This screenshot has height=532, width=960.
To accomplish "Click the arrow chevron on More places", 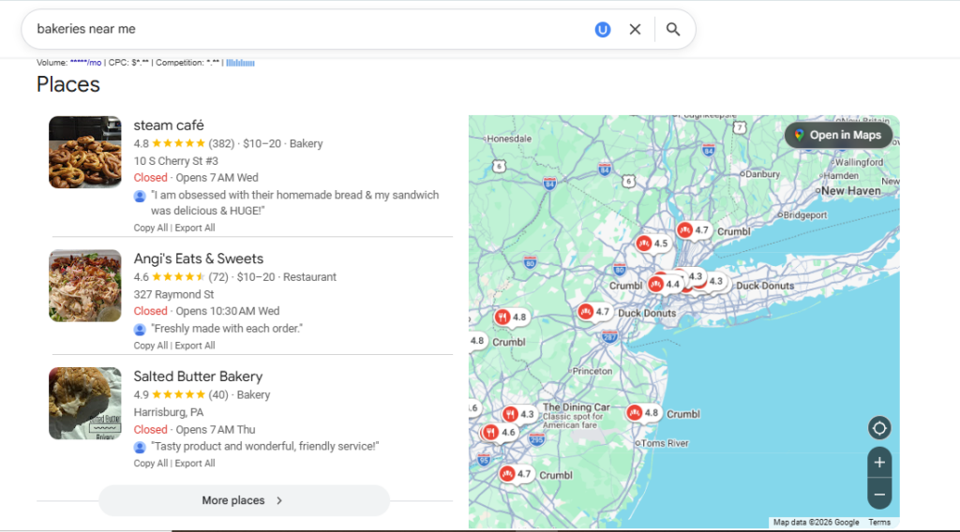I will tap(279, 500).
